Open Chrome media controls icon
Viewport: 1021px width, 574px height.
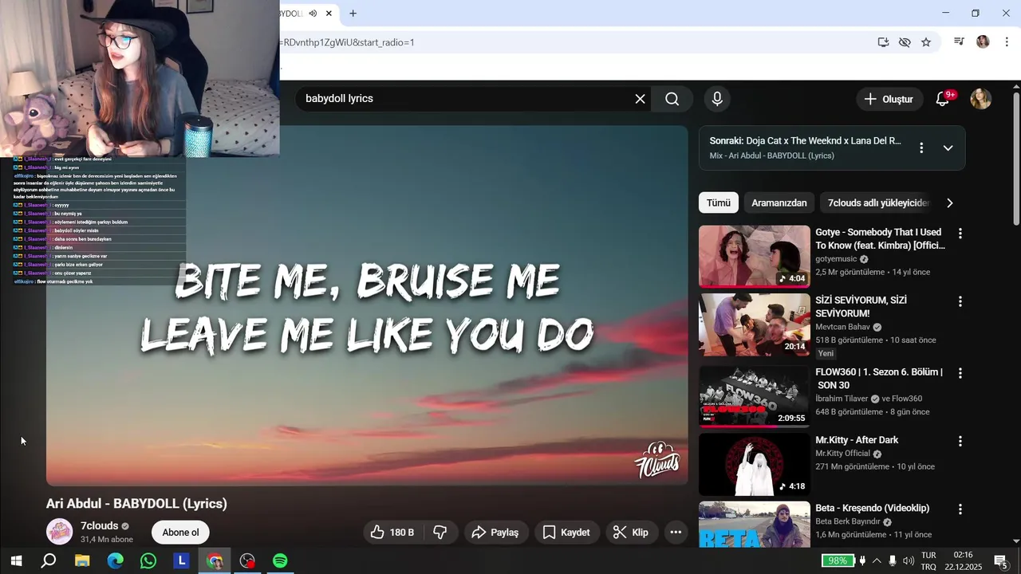click(x=960, y=41)
